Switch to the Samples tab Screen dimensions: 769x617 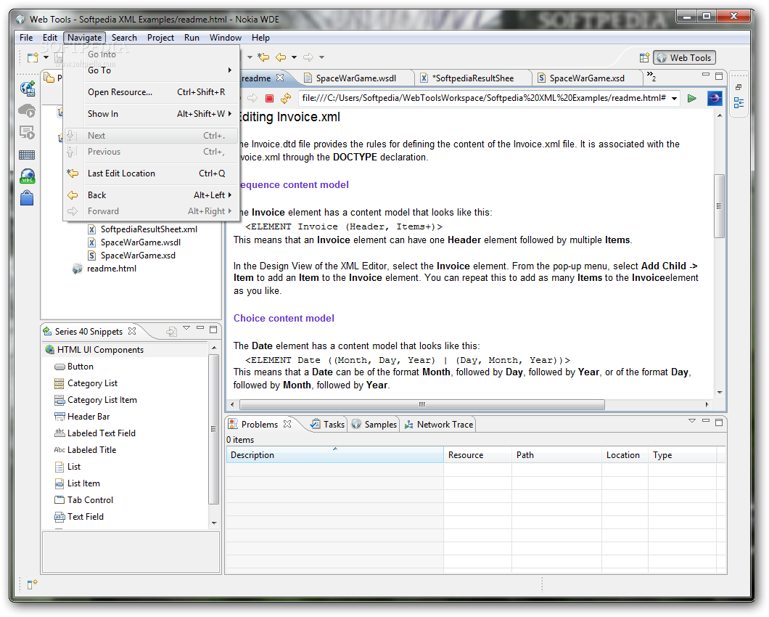[374, 425]
